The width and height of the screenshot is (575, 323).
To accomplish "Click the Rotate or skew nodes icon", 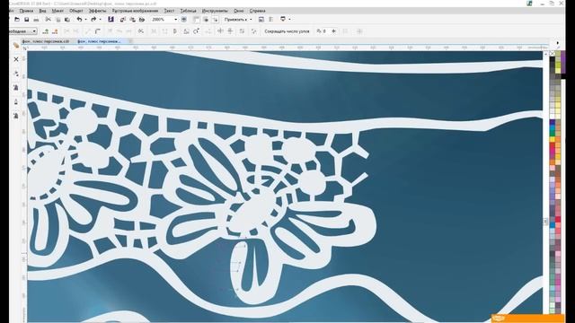I will click(x=196, y=31).
